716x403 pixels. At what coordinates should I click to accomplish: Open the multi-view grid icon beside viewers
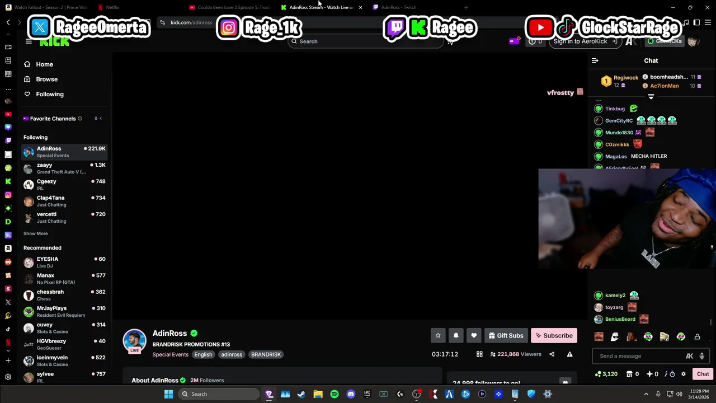click(x=479, y=354)
